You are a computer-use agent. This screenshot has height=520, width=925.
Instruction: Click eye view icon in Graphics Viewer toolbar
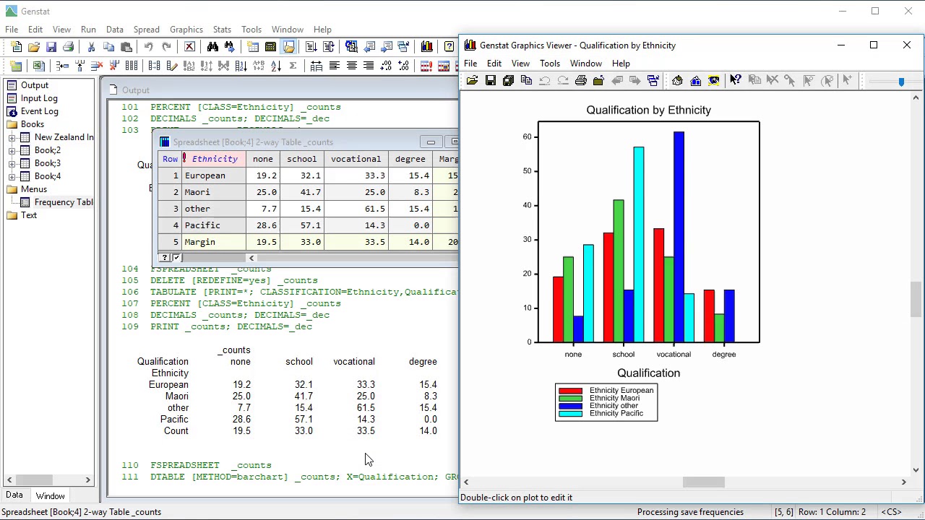[x=713, y=81]
